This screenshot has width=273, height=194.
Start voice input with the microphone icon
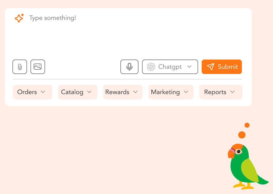[129, 67]
